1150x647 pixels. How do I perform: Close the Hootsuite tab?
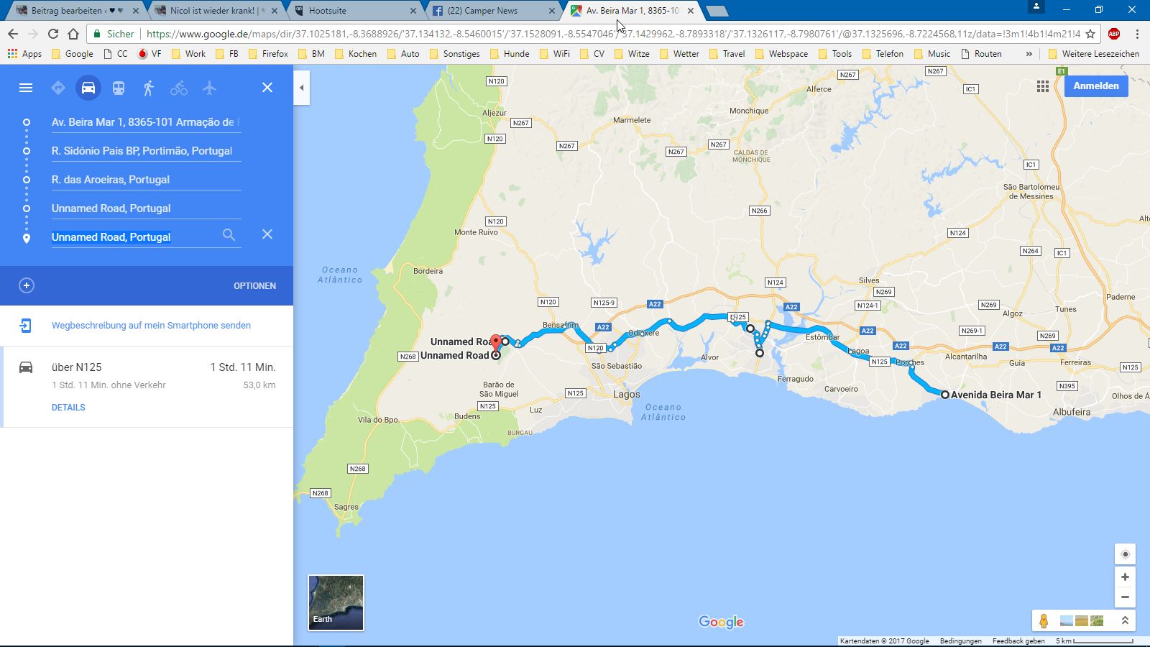[413, 11]
